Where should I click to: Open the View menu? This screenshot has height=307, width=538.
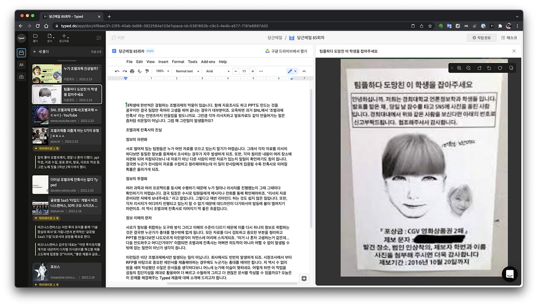pyautogui.click(x=150, y=62)
